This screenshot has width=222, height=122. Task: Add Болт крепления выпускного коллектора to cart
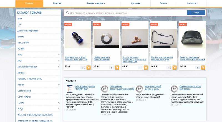tap(146, 68)
